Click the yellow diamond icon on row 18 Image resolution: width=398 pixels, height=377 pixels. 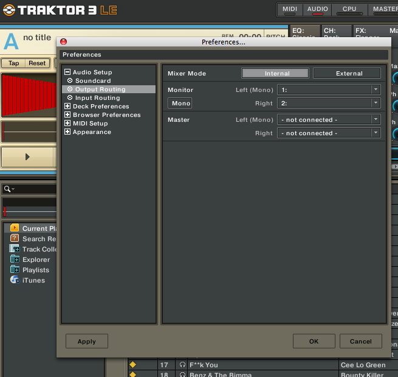pos(132,374)
